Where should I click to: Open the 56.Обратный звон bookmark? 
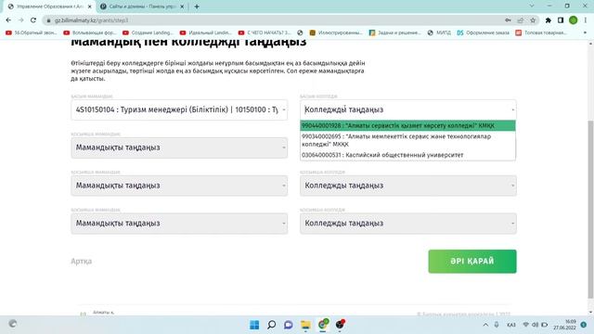[31, 33]
